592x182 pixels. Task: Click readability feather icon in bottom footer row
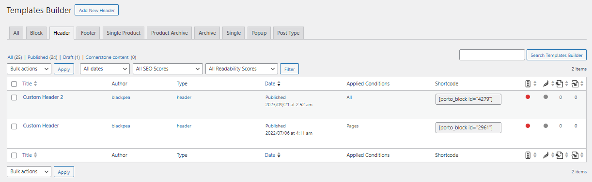pos(545,155)
